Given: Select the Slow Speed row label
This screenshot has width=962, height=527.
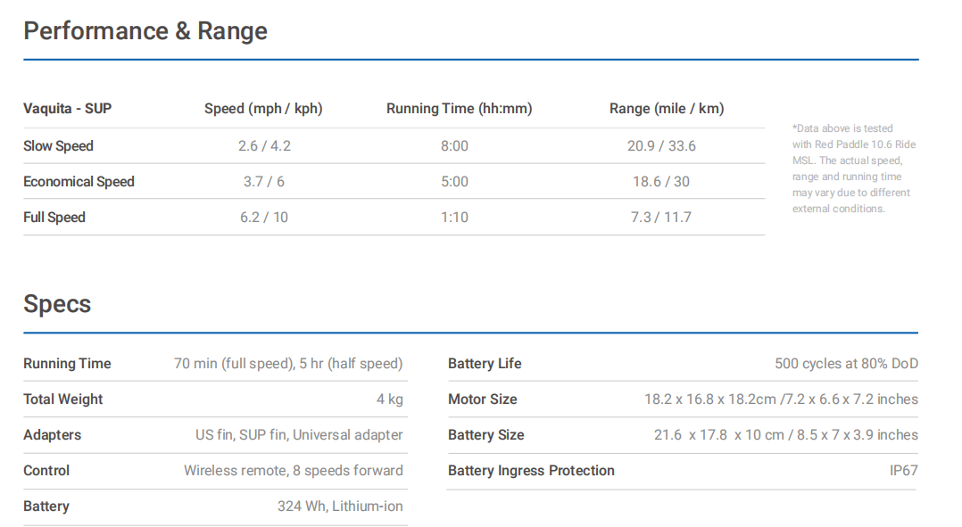Looking at the screenshot, I should coord(58,146).
